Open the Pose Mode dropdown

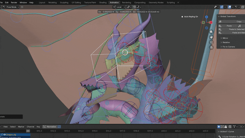tap(11, 7)
